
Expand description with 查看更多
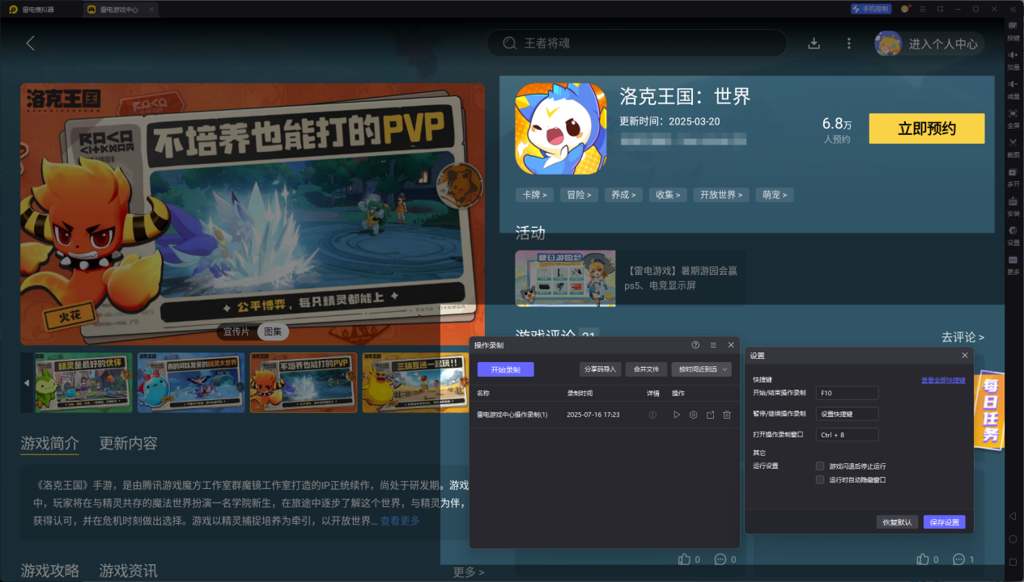(400, 521)
